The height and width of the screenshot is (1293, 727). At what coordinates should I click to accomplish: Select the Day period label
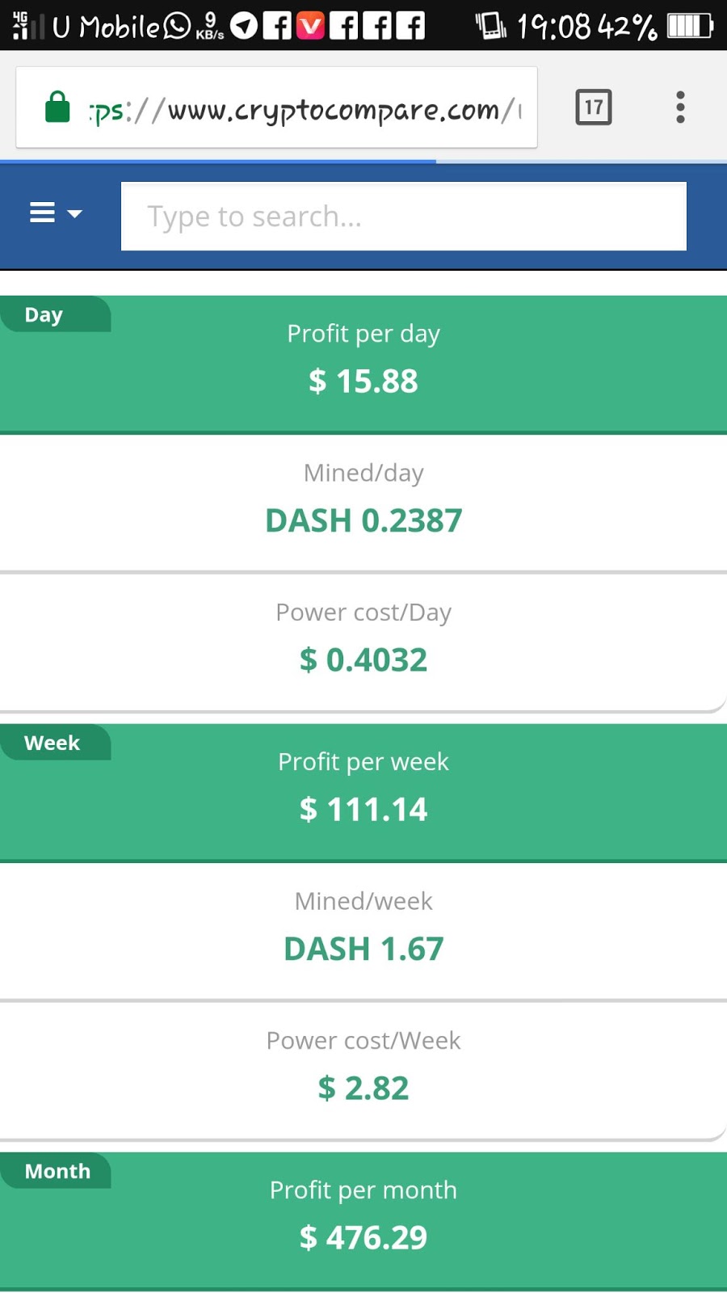pyautogui.click(x=44, y=315)
